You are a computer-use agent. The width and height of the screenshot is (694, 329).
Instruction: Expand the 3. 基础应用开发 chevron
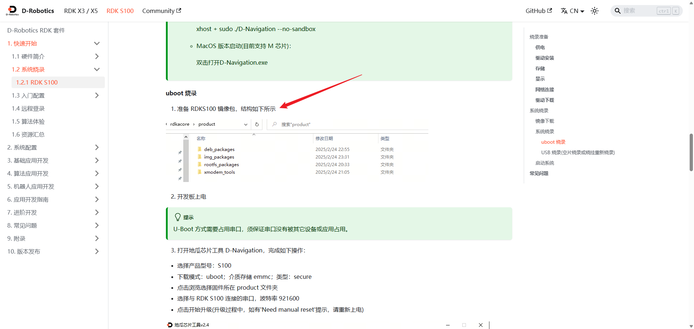[x=97, y=160]
